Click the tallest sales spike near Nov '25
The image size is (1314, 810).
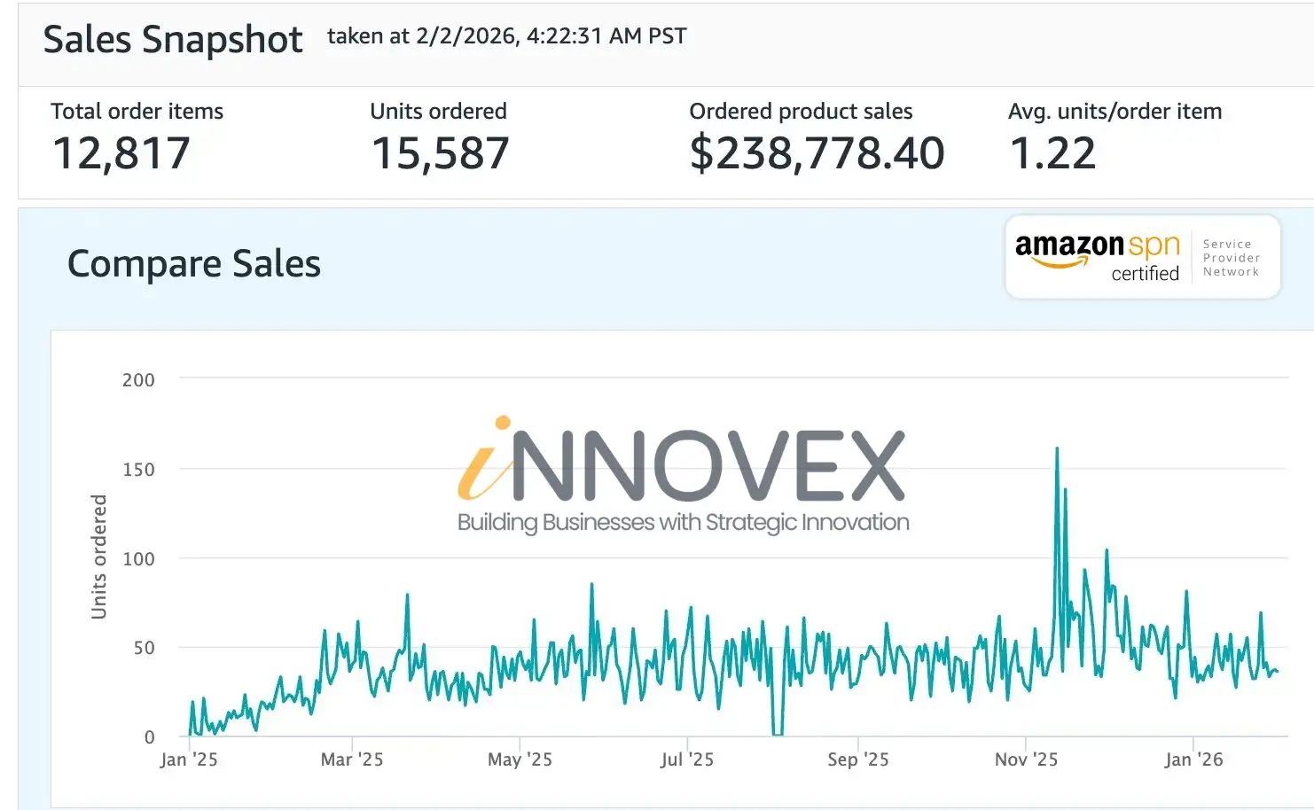1058,450
